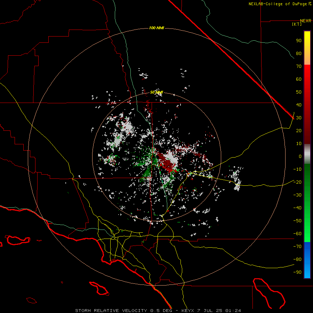
Task: Click the 7 JUL 25 date text
Action: 210,311
